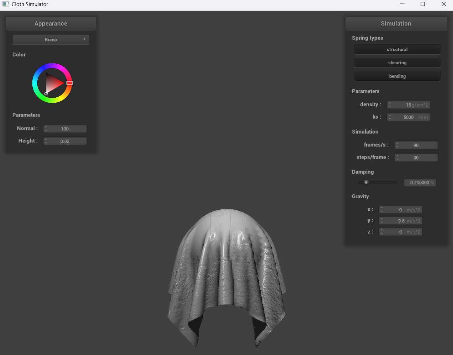Select the damping percentage value field
This screenshot has height=355, width=453.
point(420,183)
